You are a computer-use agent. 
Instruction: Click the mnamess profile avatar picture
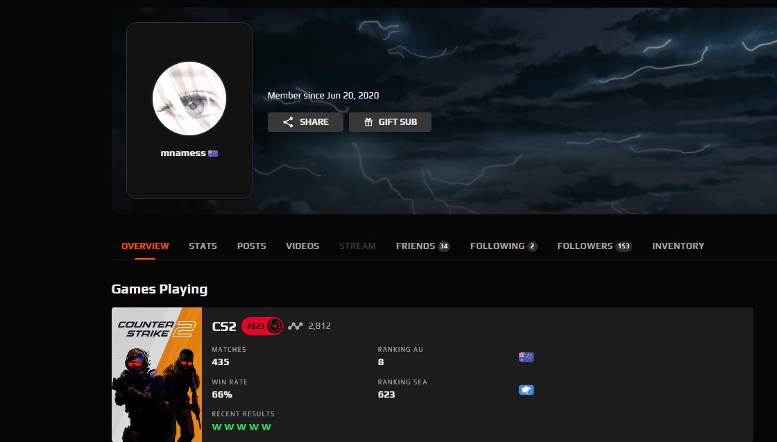[189, 98]
